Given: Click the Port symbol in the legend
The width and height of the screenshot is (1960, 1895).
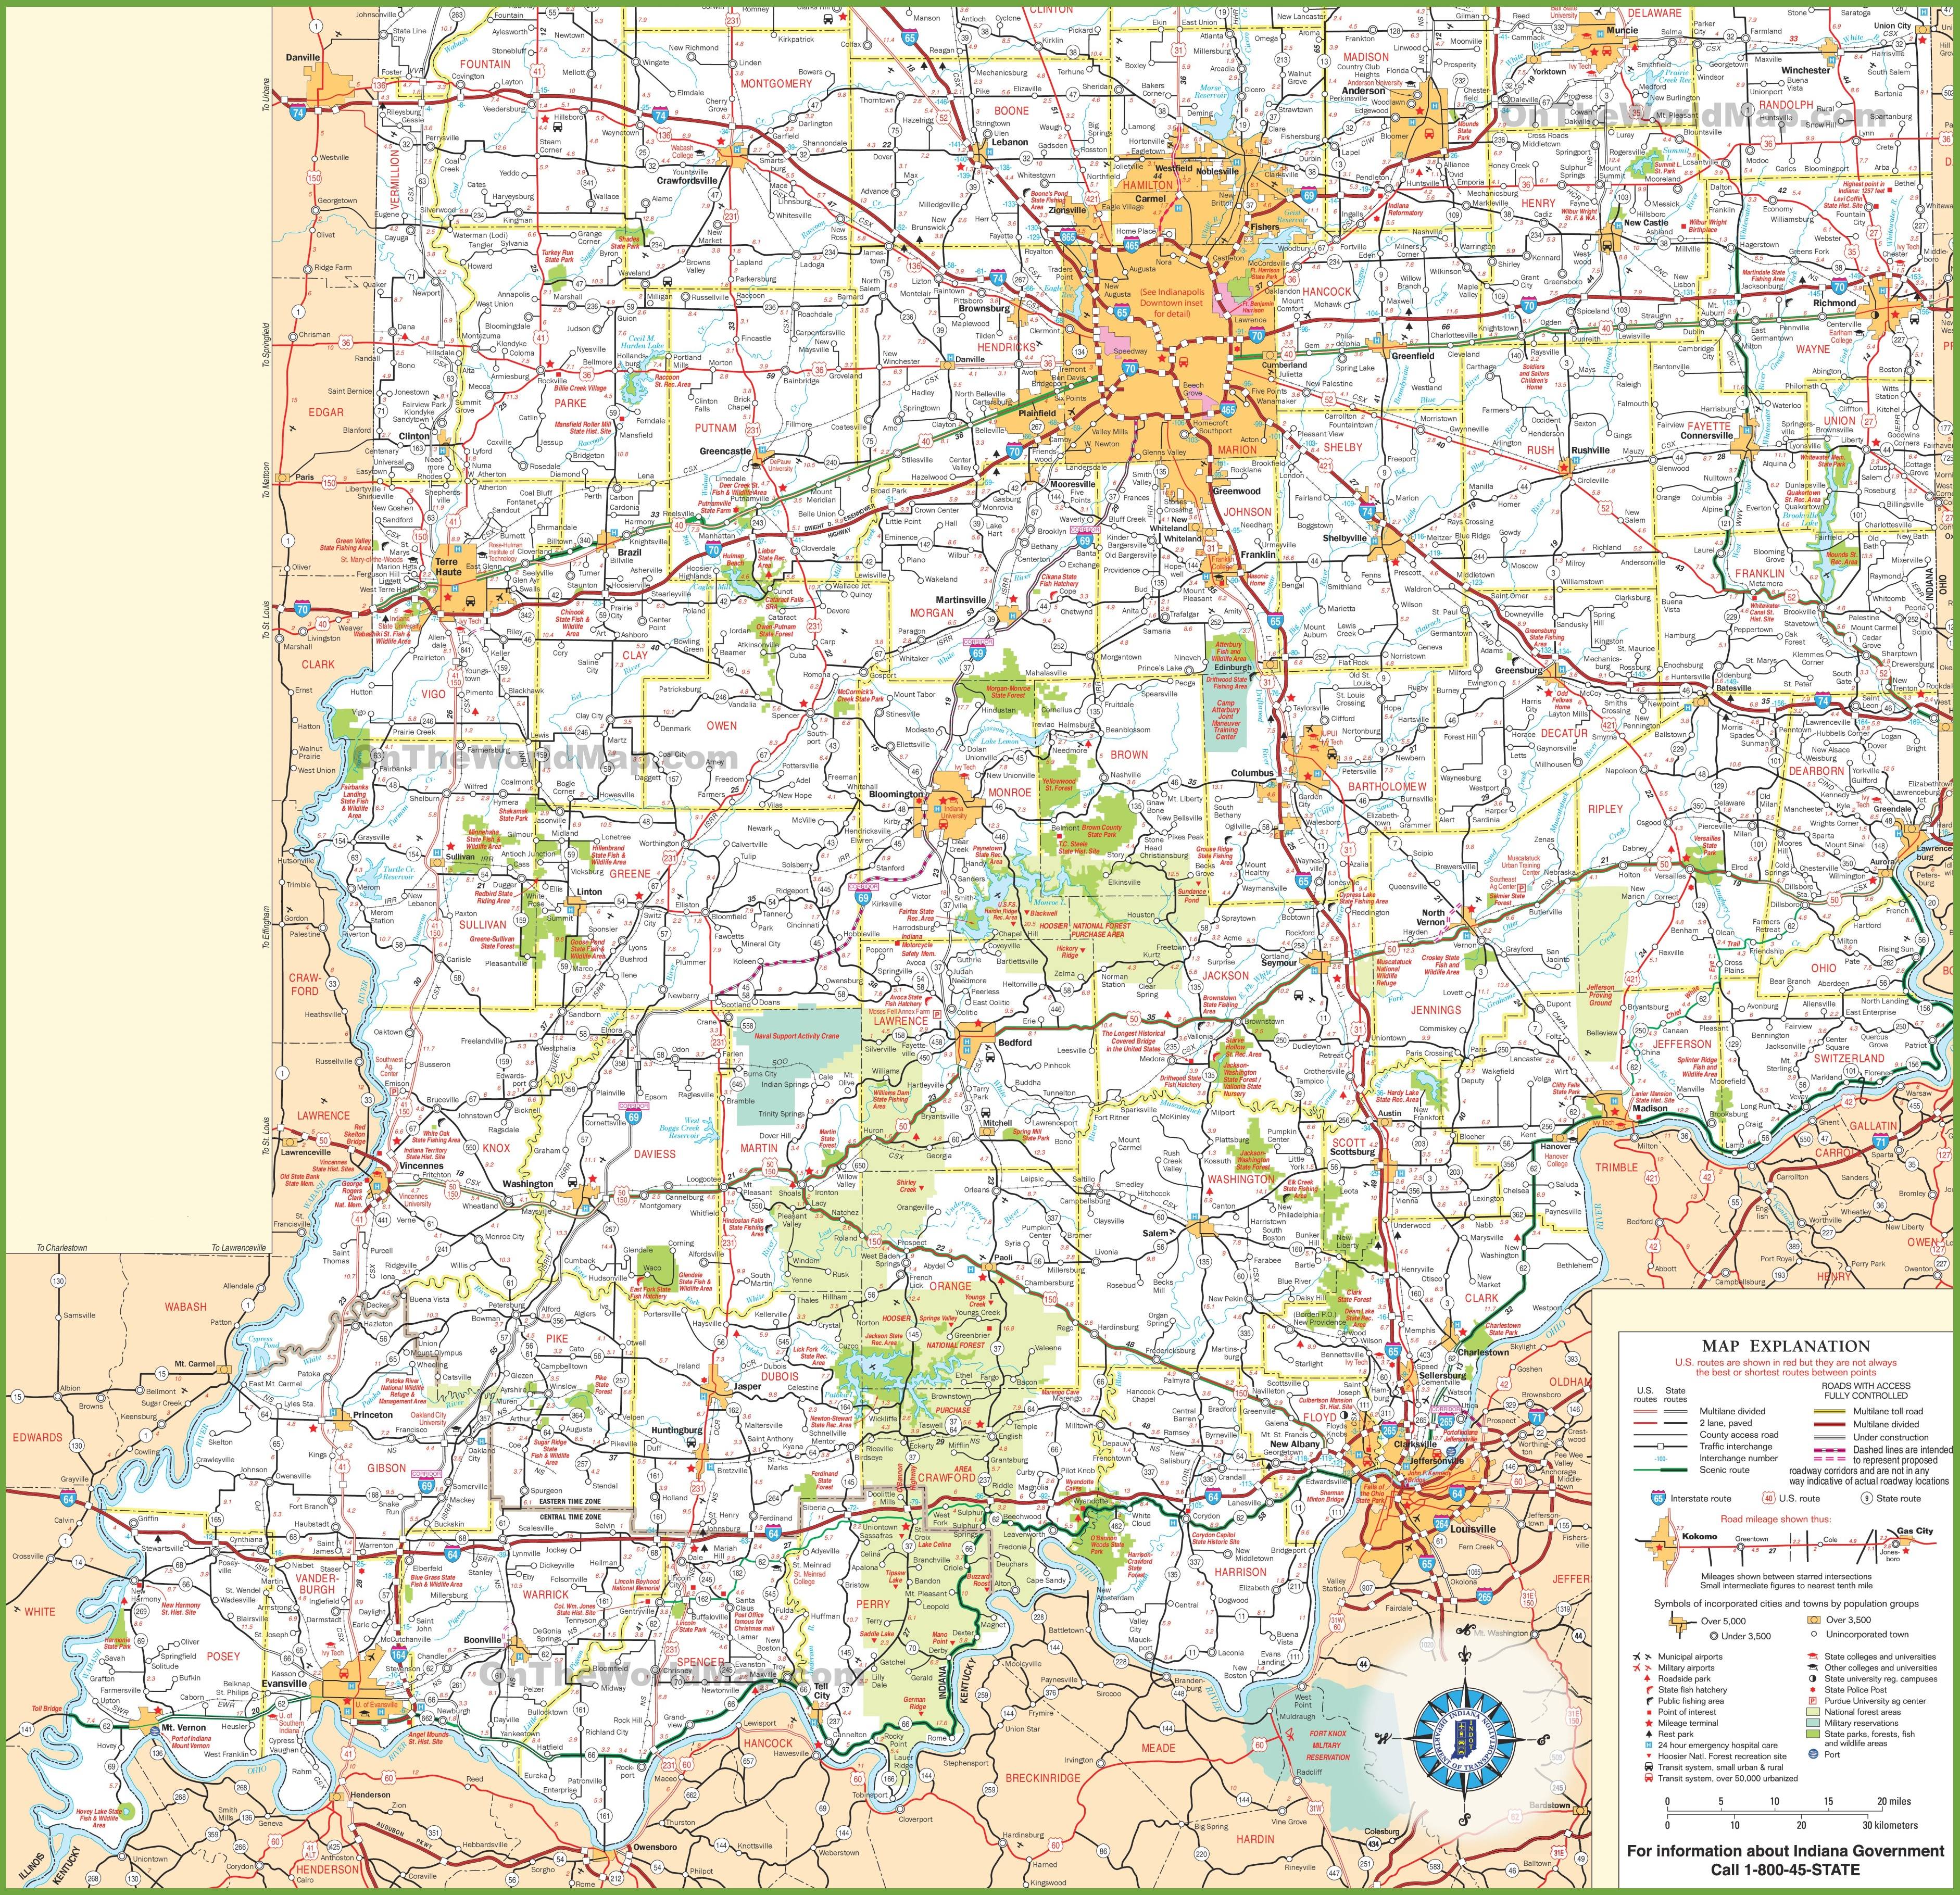Looking at the screenshot, I should point(1814,1754).
